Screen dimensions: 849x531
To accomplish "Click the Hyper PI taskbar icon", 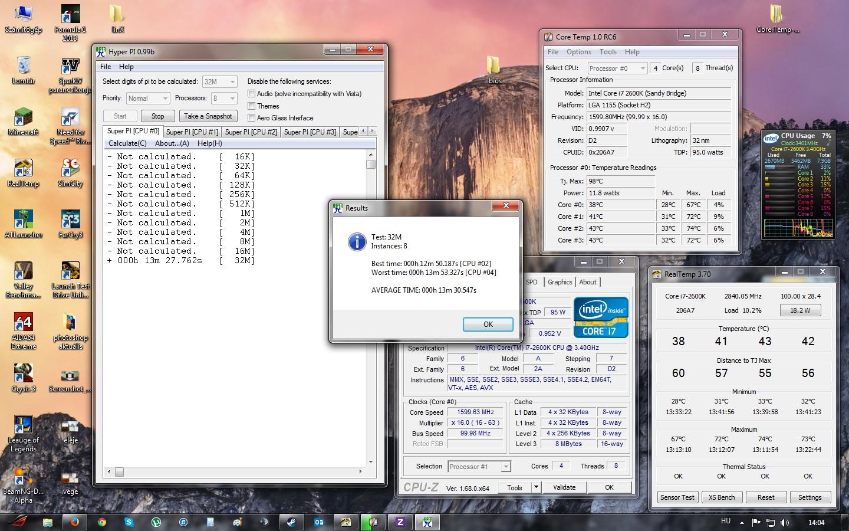I will tap(427, 522).
